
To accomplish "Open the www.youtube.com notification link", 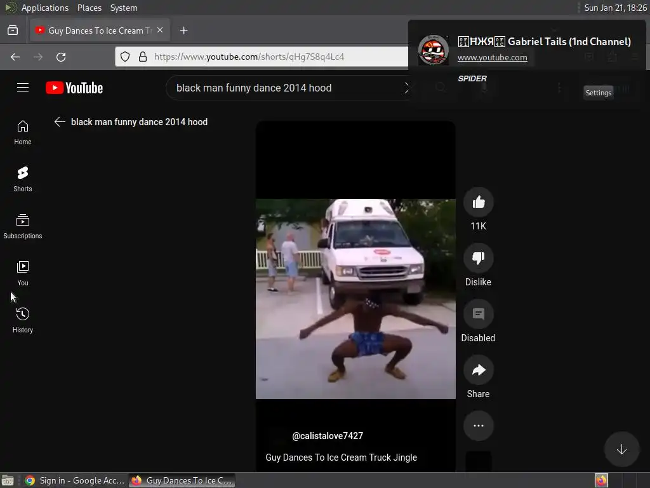I will (x=492, y=57).
